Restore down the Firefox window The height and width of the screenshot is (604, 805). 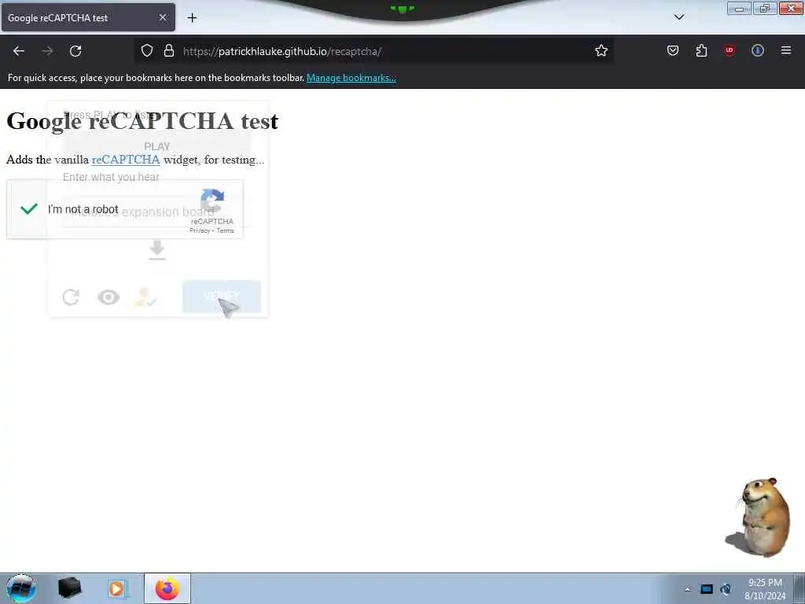(x=764, y=9)
